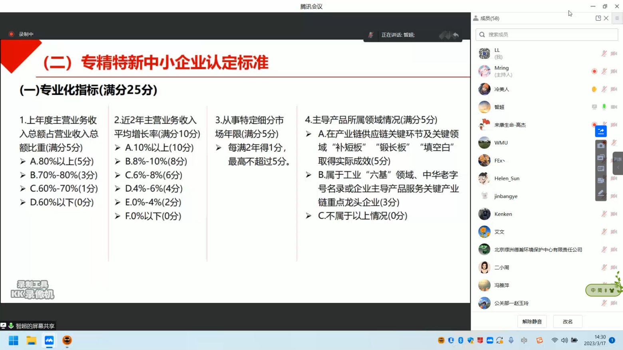The image size is (623, 350).
Task: Expand the 列表 side tab
Action: [x=618, y=163]
